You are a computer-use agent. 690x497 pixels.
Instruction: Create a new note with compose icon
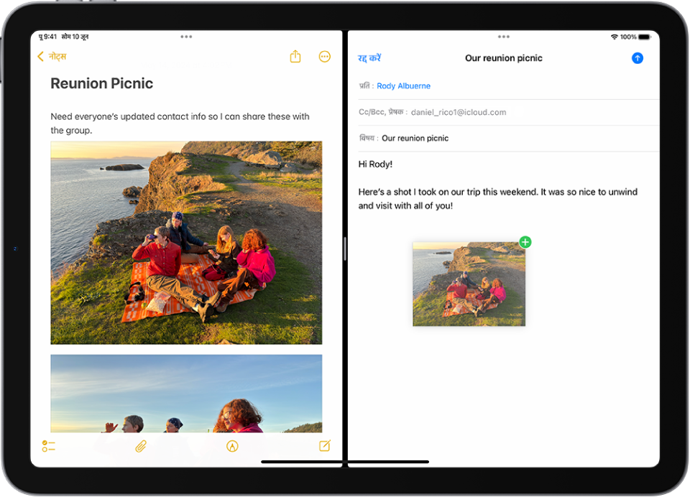pos(325,446)
